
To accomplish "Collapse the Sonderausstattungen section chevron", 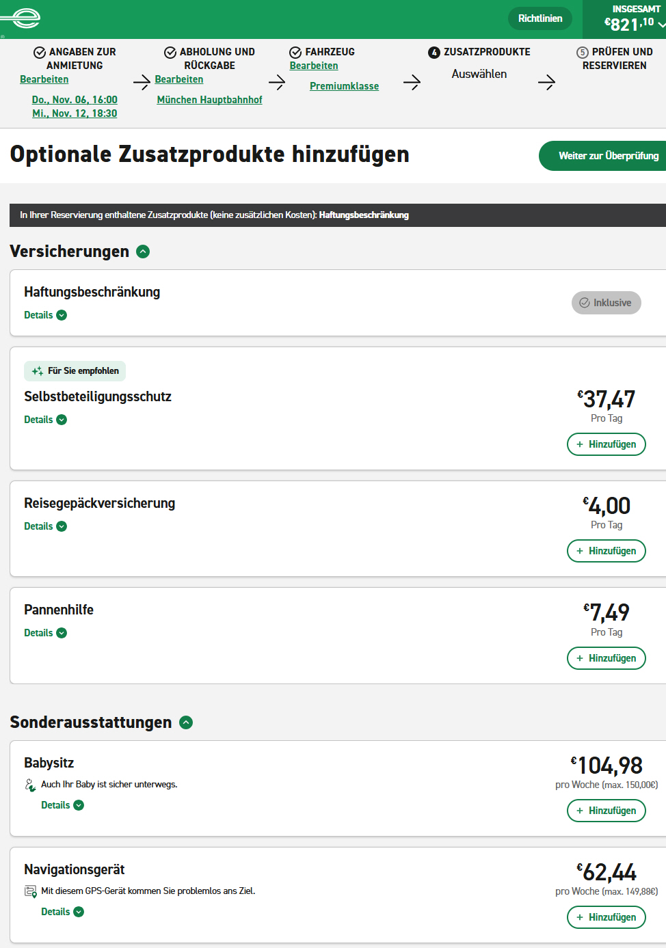I will click(x=186, y=722).
